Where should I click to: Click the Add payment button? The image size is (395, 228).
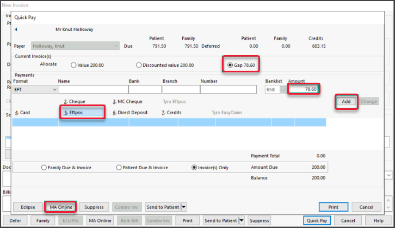click(346, 102)
